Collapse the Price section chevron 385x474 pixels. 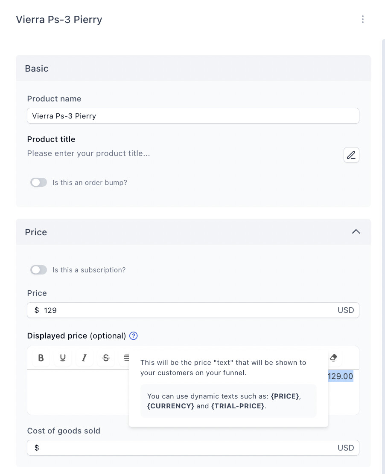[x=356, y=232]
